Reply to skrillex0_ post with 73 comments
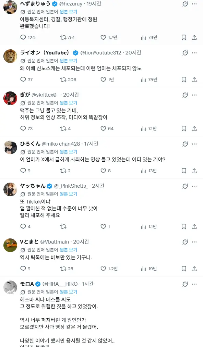 click(23, 128)
